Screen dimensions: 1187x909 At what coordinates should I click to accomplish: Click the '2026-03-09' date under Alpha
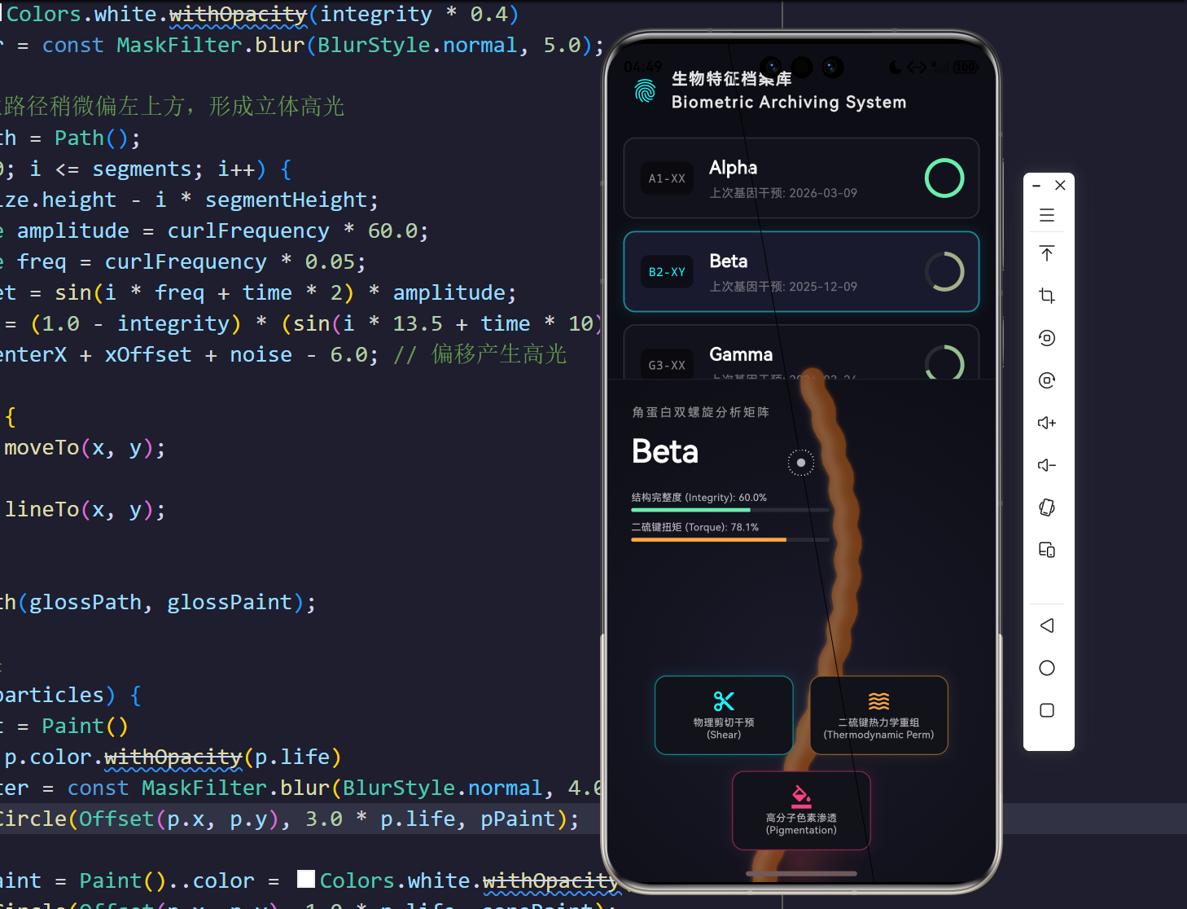[x=823, y=193]
